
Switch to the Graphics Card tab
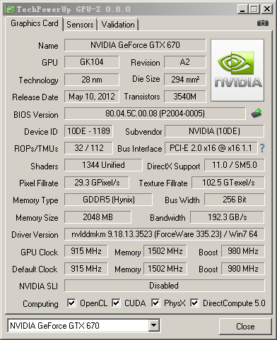click(35, 23)
